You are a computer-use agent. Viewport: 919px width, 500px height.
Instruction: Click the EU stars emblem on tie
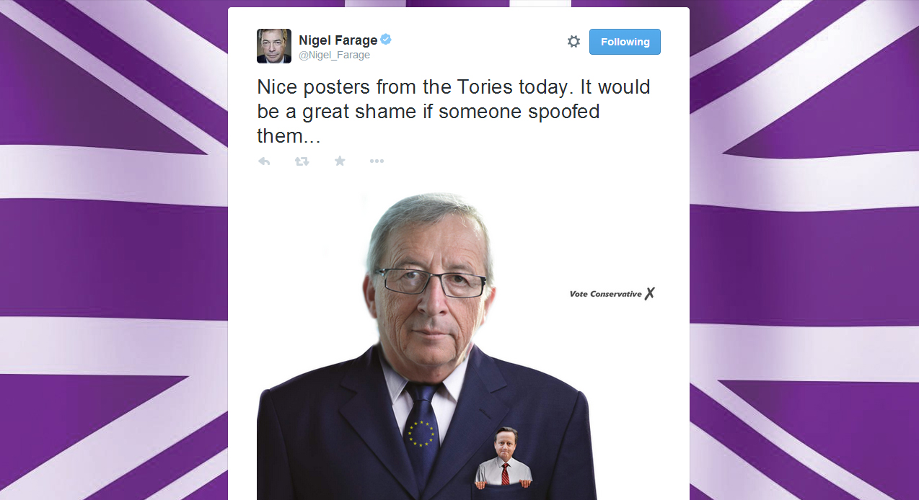pyautogui.click(x=422, y=433)
